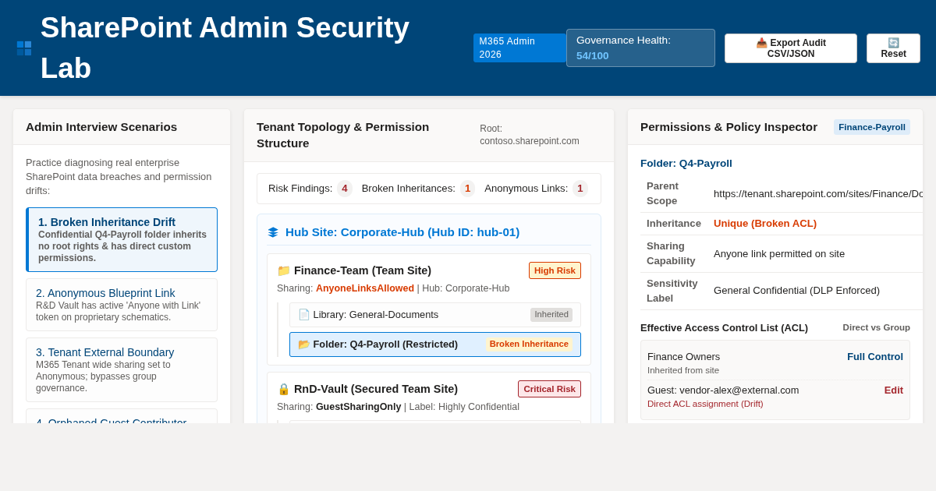The image size is (936, 491).
Task: Click the Edit permission for vendor-alex
Action: [x=894, y=390]
